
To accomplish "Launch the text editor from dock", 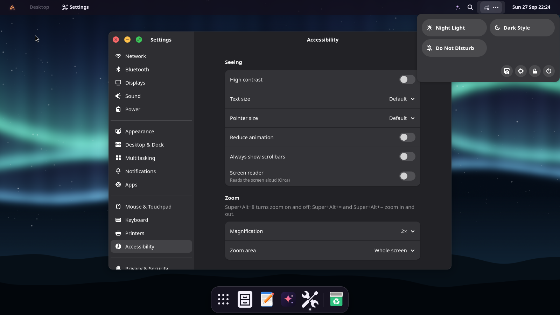I will [x=267, y=299].
